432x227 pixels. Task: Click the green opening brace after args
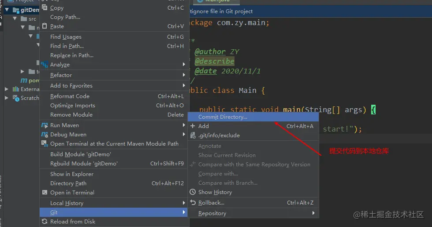[x=373, y=110]
